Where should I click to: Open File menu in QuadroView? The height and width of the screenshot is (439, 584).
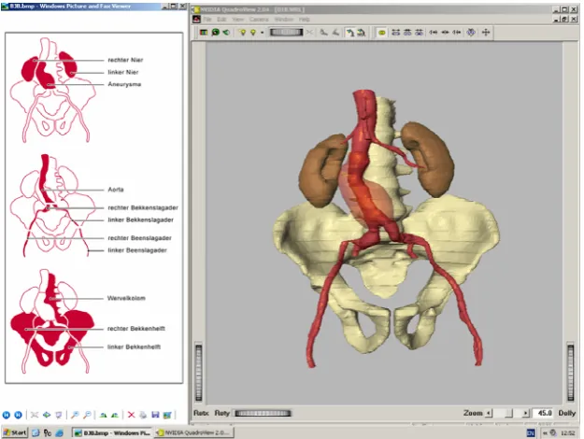[x=207, y=20]
